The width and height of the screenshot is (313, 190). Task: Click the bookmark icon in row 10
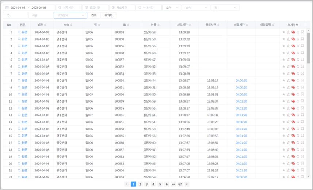(x=302, y=95)
